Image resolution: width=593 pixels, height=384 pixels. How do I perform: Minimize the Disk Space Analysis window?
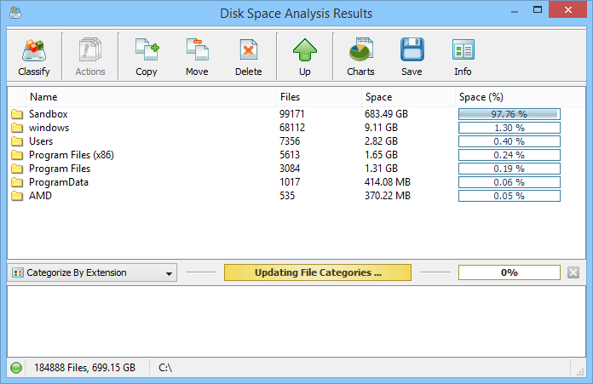(x=515, y=11)
